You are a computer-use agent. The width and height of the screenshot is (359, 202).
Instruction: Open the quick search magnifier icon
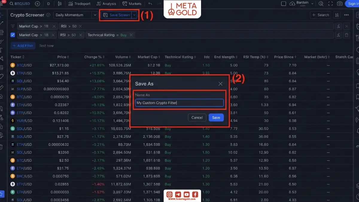(x=321, y=4)
